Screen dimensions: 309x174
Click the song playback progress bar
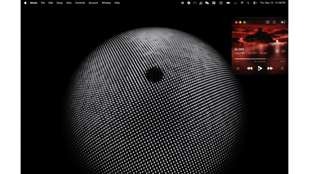point(260,59)
